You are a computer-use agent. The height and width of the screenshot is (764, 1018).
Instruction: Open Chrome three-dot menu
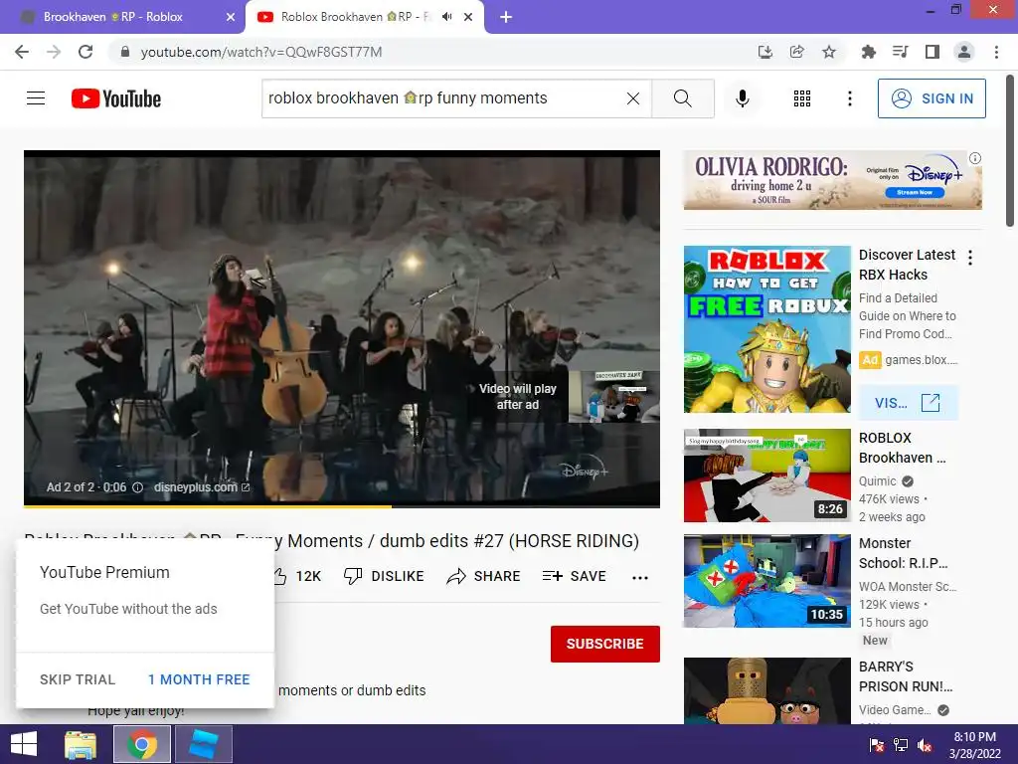click(996, 52)
